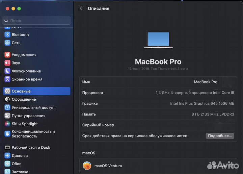Select Обои sidebar item
Screen dimensions: 243x174
pyautogui.click(x=36, y=164)
